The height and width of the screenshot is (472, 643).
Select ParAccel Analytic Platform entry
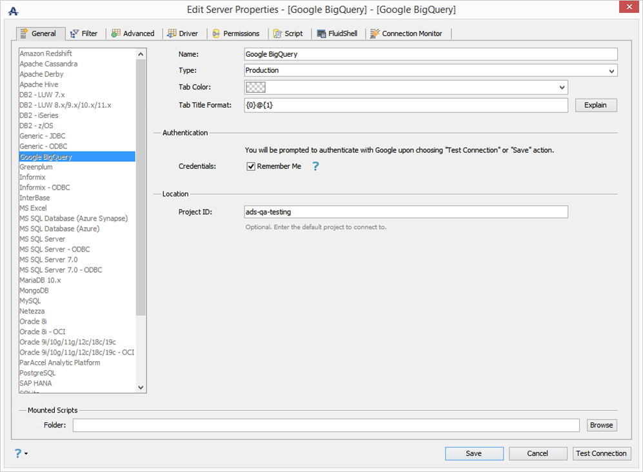pos(77,362)
